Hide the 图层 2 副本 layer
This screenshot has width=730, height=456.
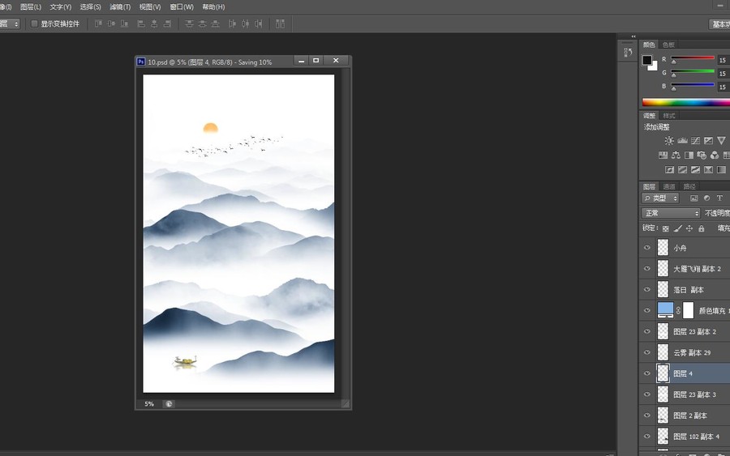click(647, 415)
